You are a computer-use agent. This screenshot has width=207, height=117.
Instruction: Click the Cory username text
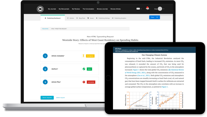pos(156,9)
